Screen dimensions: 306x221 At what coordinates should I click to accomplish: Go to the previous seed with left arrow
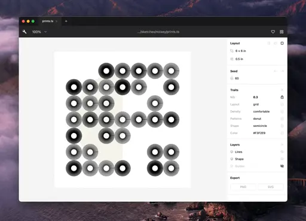(x=276, y=71)
